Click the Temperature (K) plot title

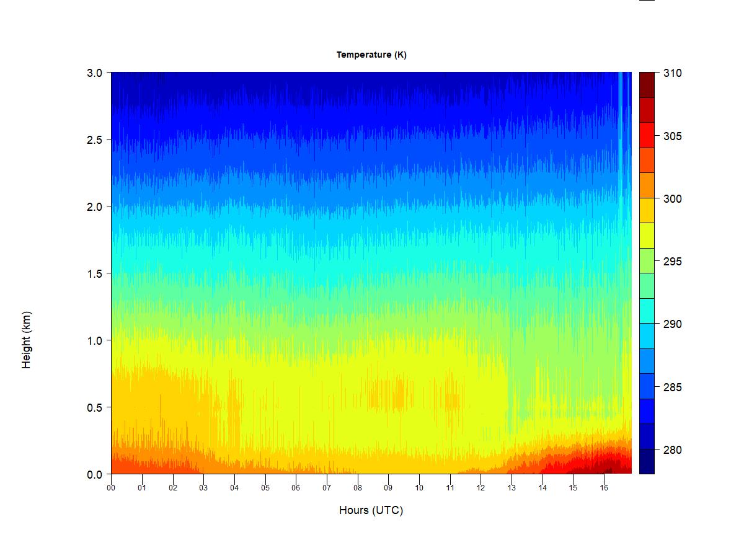click(x=371, y=55)
